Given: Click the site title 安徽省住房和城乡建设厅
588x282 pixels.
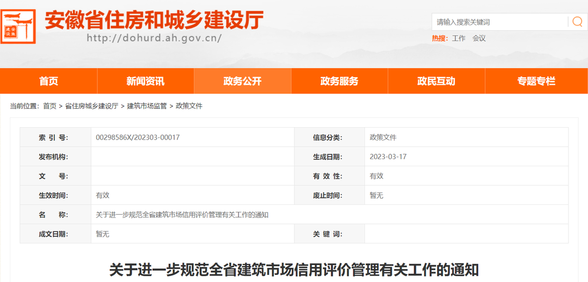Looking at the screenshot, I should [154, 20].
